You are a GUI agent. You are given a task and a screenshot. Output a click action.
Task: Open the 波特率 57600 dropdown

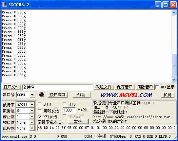click(32, 104)
